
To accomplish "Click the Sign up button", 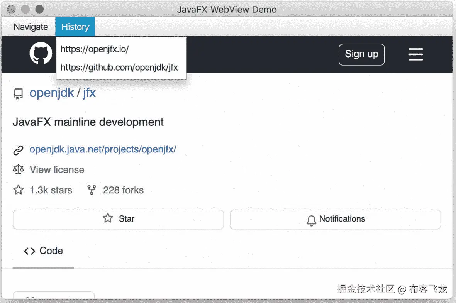I will (x=361, y=54).
